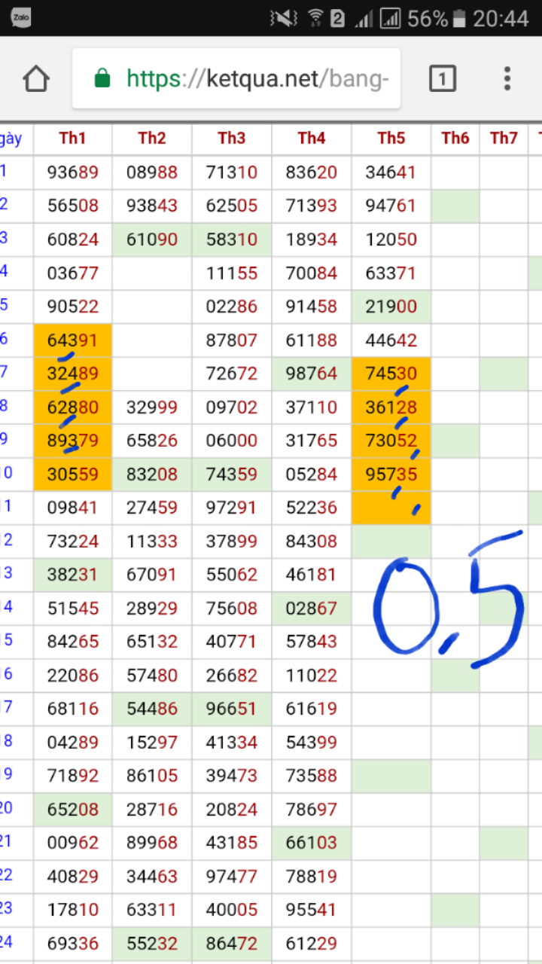Tap the Th7 column header
Image resolution: width=542 pixels, height=964 pixels.
pyautogui.click(x=504, y=139)
